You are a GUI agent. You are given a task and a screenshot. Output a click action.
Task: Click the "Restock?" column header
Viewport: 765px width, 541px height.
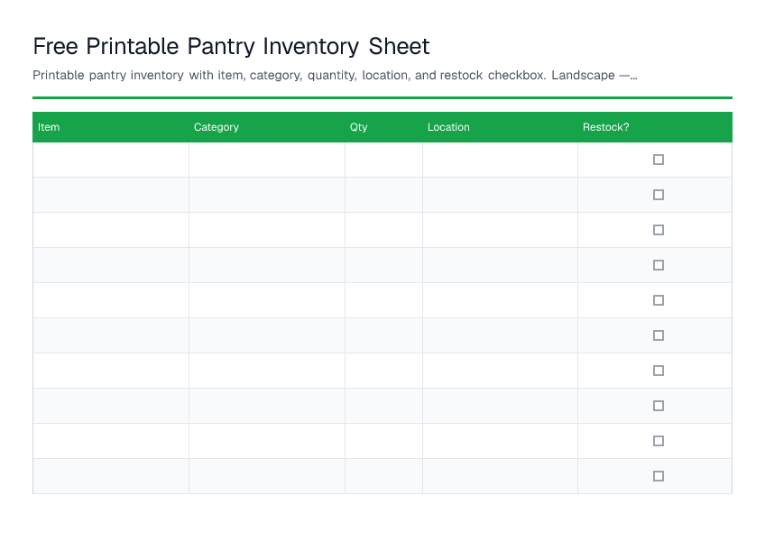pyautogui.click(x=655, y=127)
